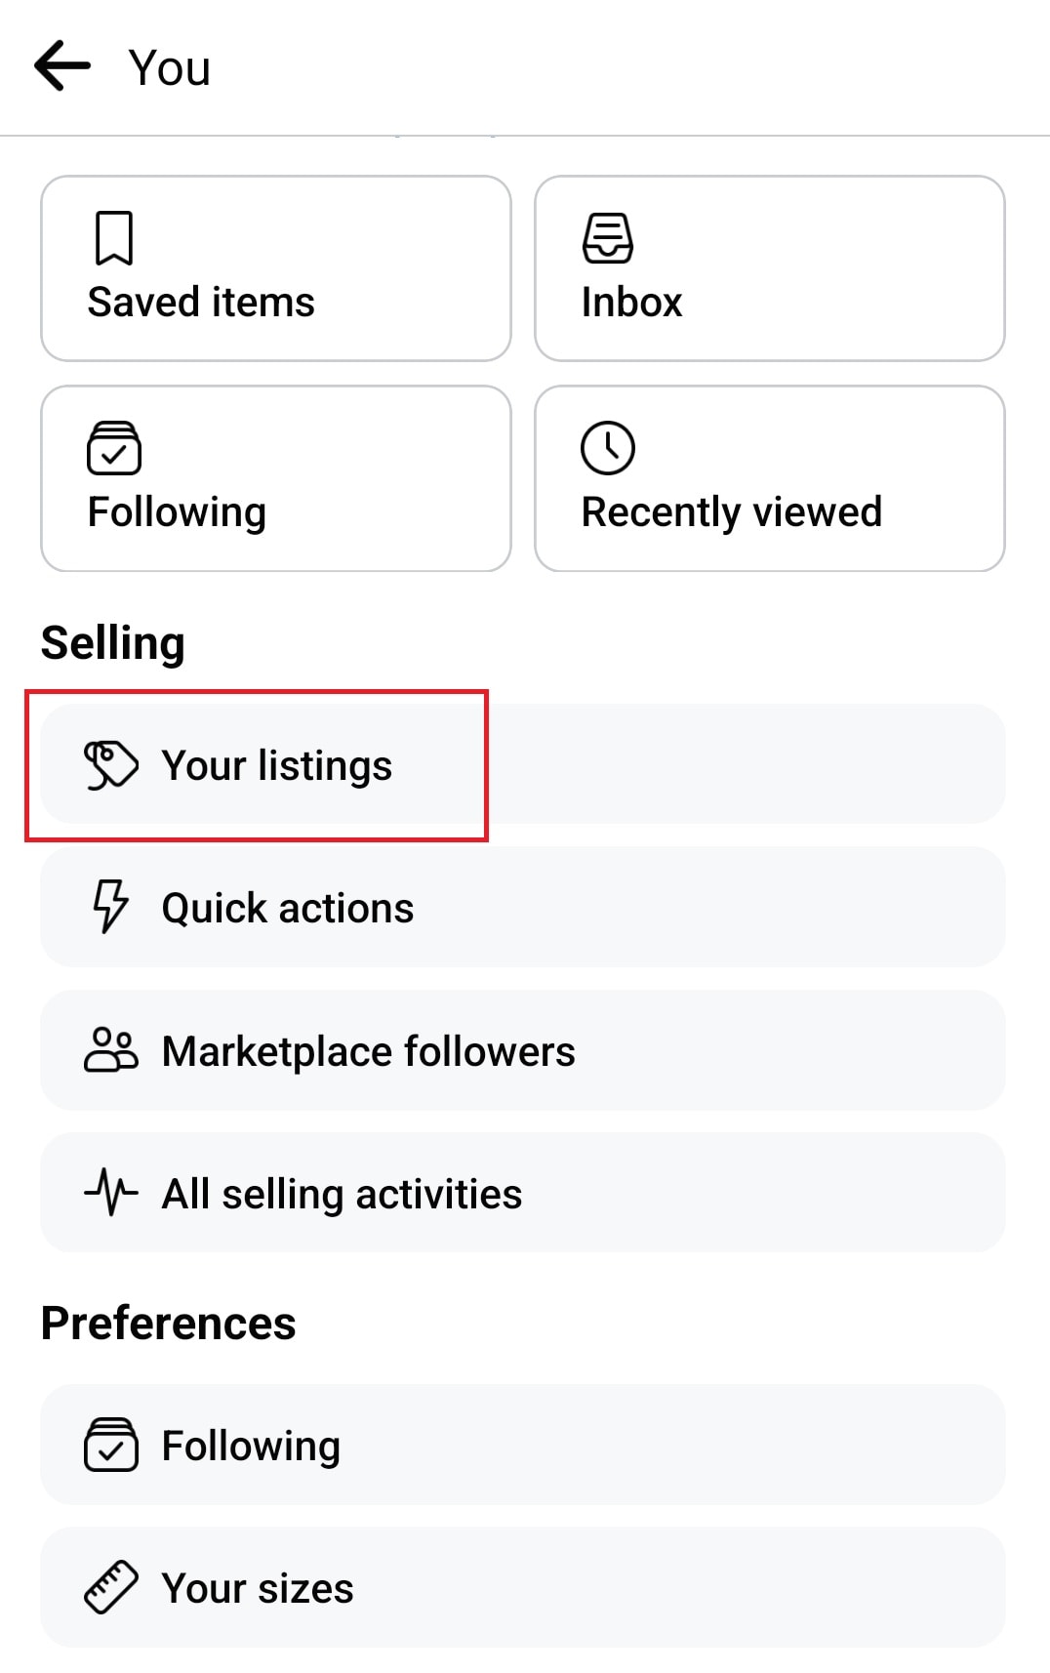Image resolution: width=1050 pixels, height=1673 pixels.
Task: Click the ruler icon for Your sizes
Action: [x=112, y=1588]
